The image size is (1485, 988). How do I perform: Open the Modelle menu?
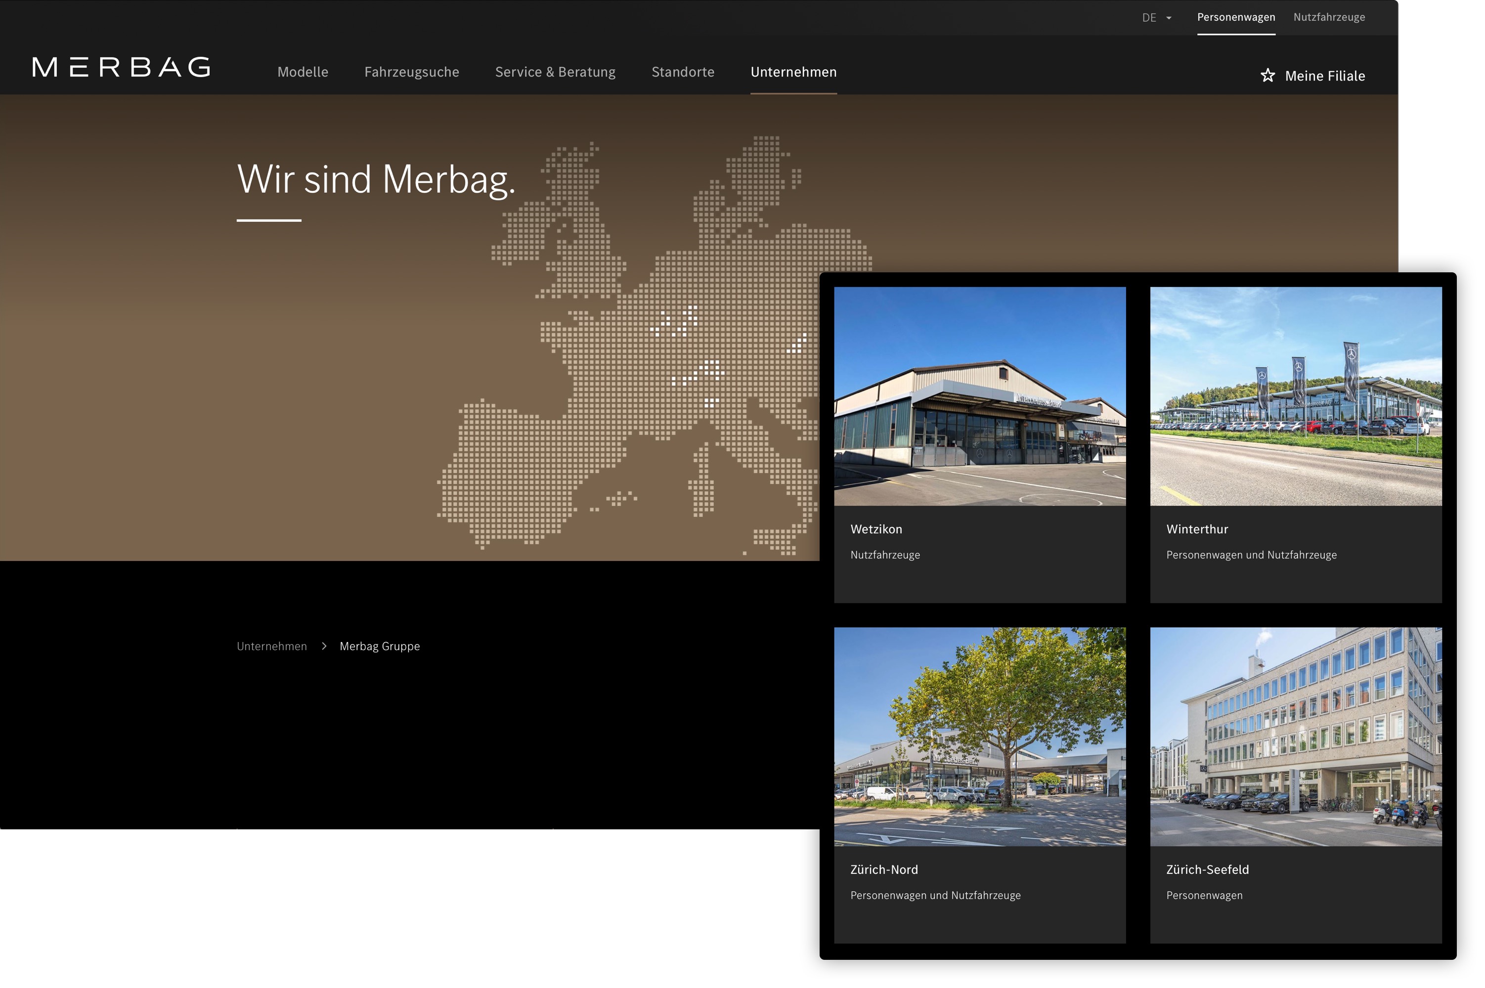coord(303,72)
